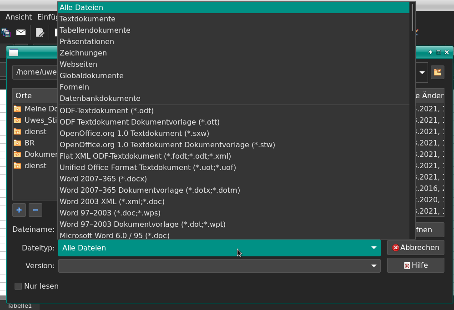Click the Abbrechen button

coord(415,248)
